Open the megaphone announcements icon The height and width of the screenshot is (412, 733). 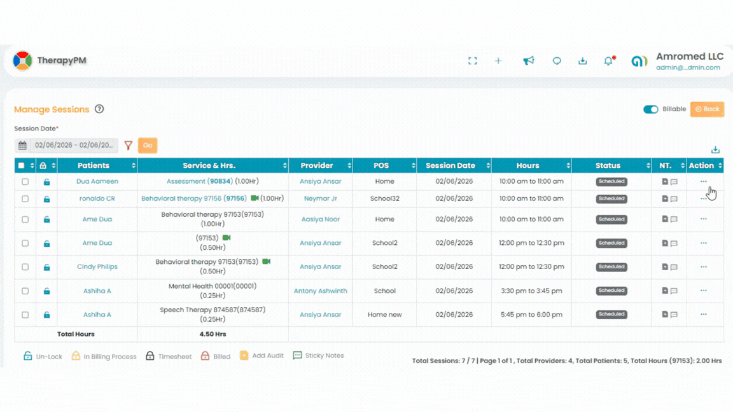click(528, 61)
